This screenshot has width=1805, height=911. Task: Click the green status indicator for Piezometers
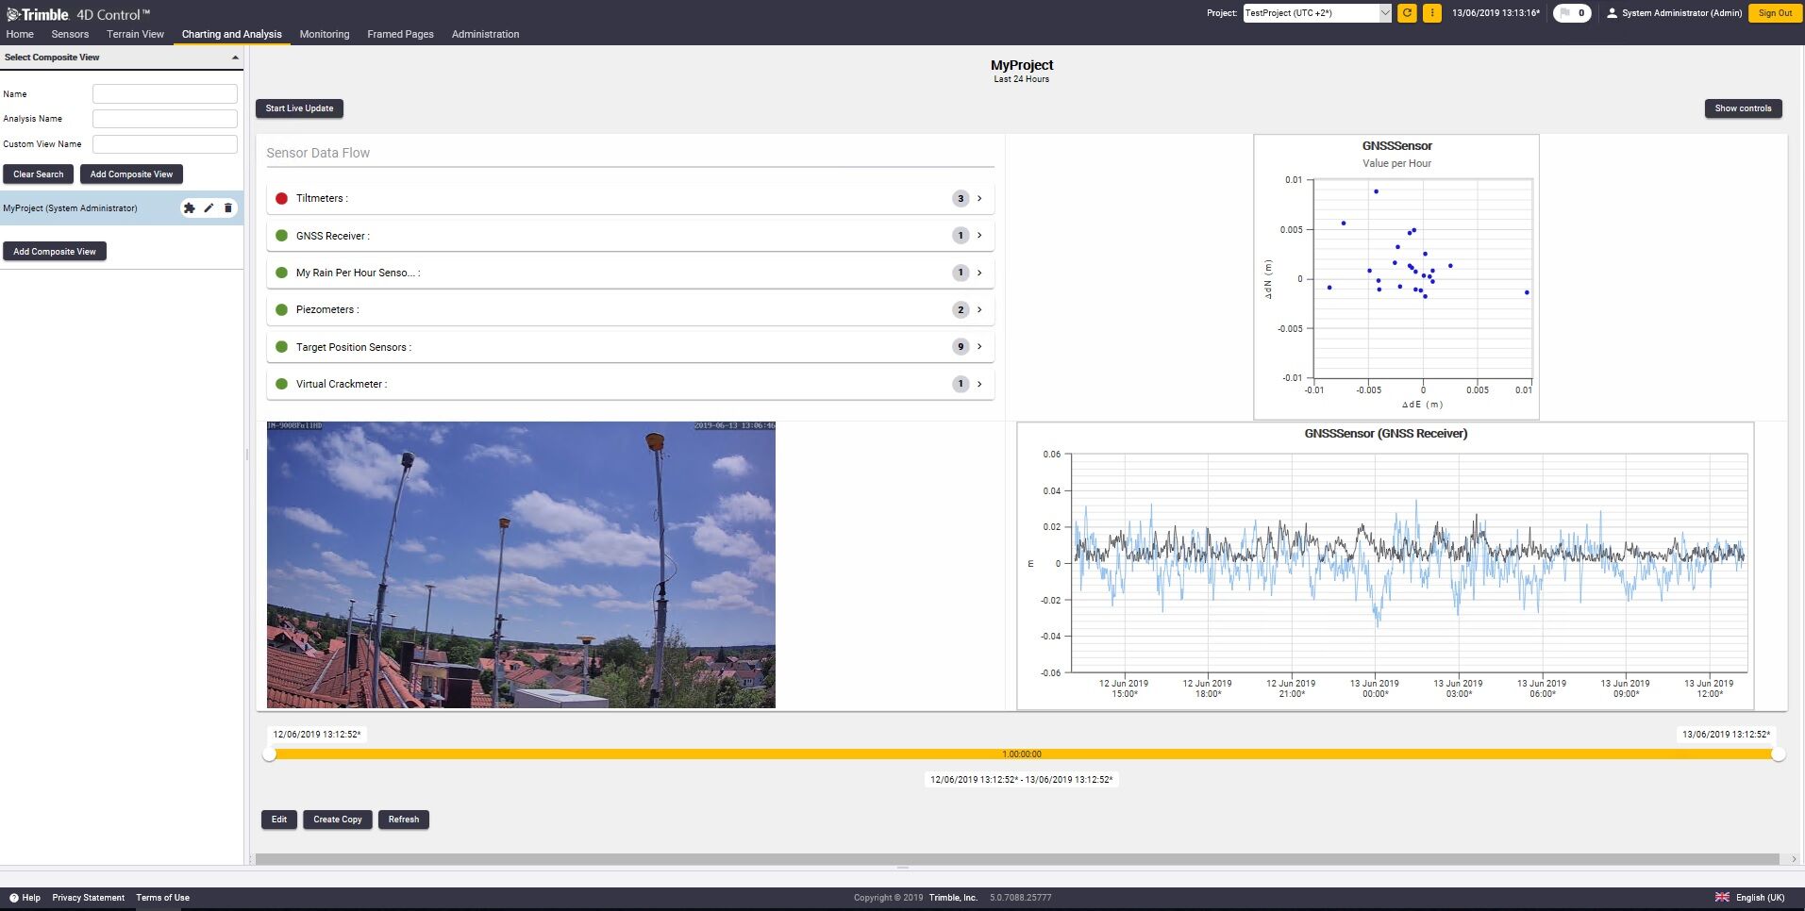(282, 308)
